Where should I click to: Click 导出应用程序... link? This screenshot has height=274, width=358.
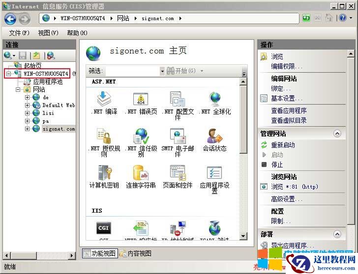(x=293, y=246)
